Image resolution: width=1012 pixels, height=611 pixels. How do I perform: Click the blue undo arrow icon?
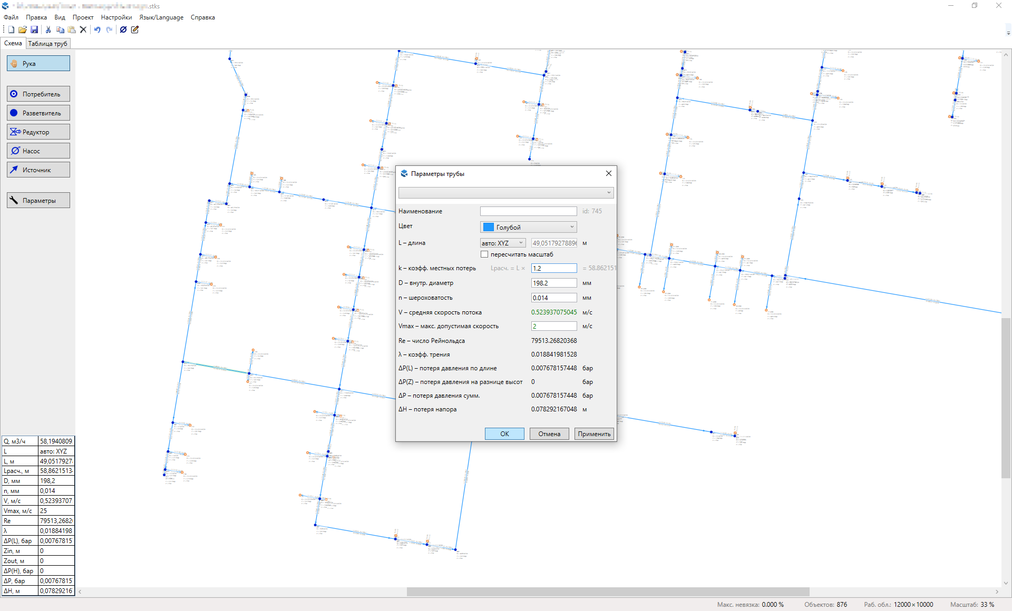(x=97, y=29)
